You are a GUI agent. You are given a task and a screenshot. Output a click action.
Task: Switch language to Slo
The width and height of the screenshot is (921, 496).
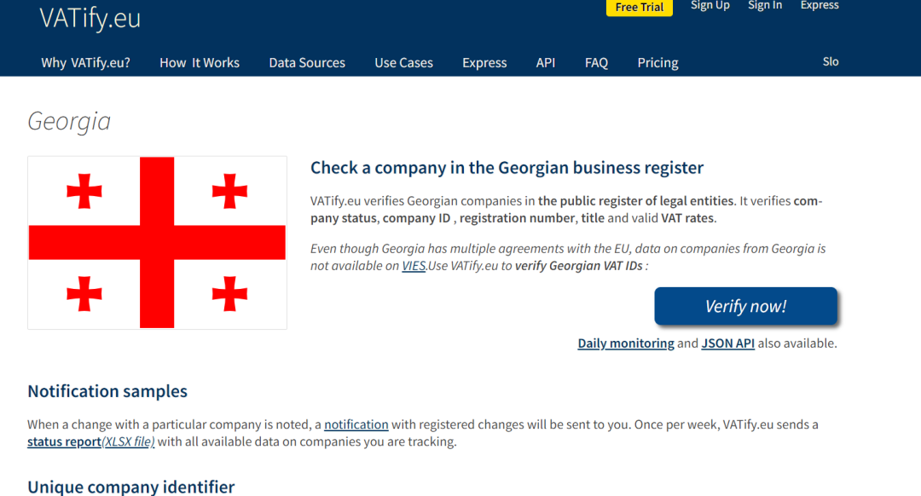pos(831,62)
